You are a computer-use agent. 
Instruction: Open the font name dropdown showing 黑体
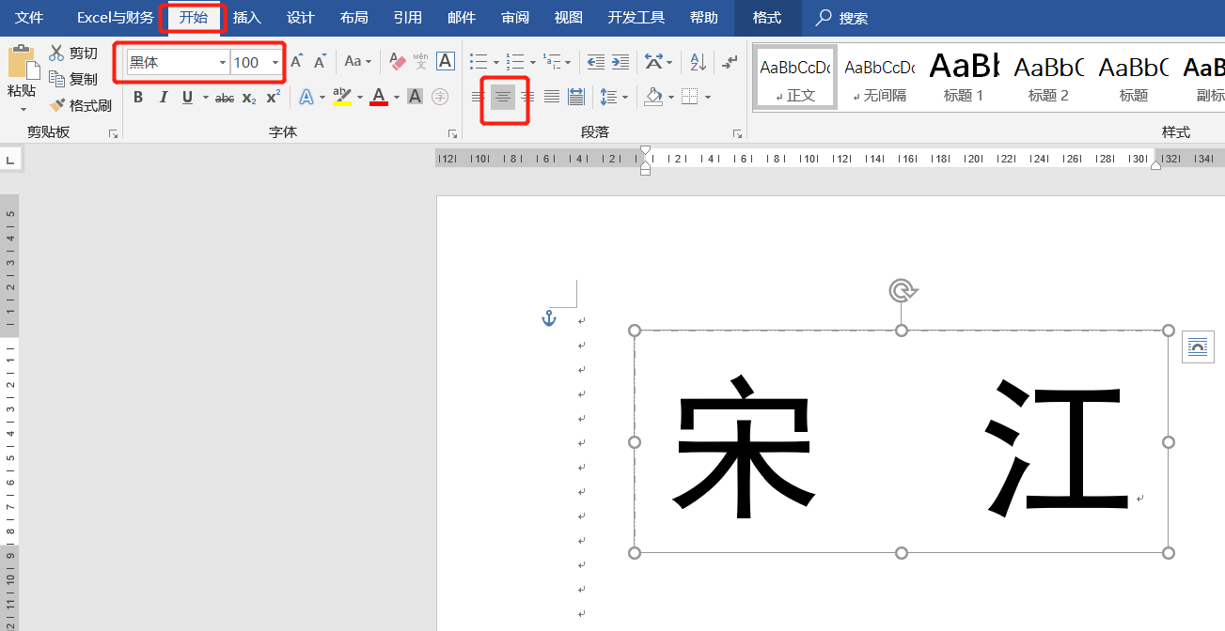[x=223, y=63]
